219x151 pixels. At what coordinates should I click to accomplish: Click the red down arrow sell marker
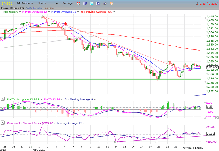66,24
